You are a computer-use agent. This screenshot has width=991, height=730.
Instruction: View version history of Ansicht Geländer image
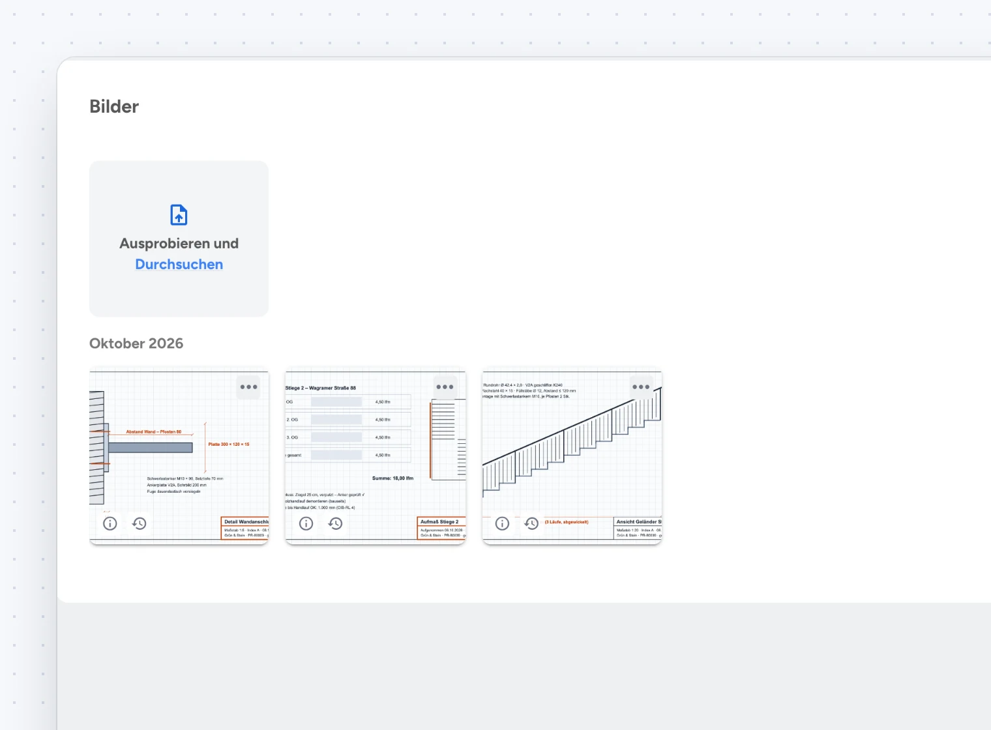click(x=532, y=523)
